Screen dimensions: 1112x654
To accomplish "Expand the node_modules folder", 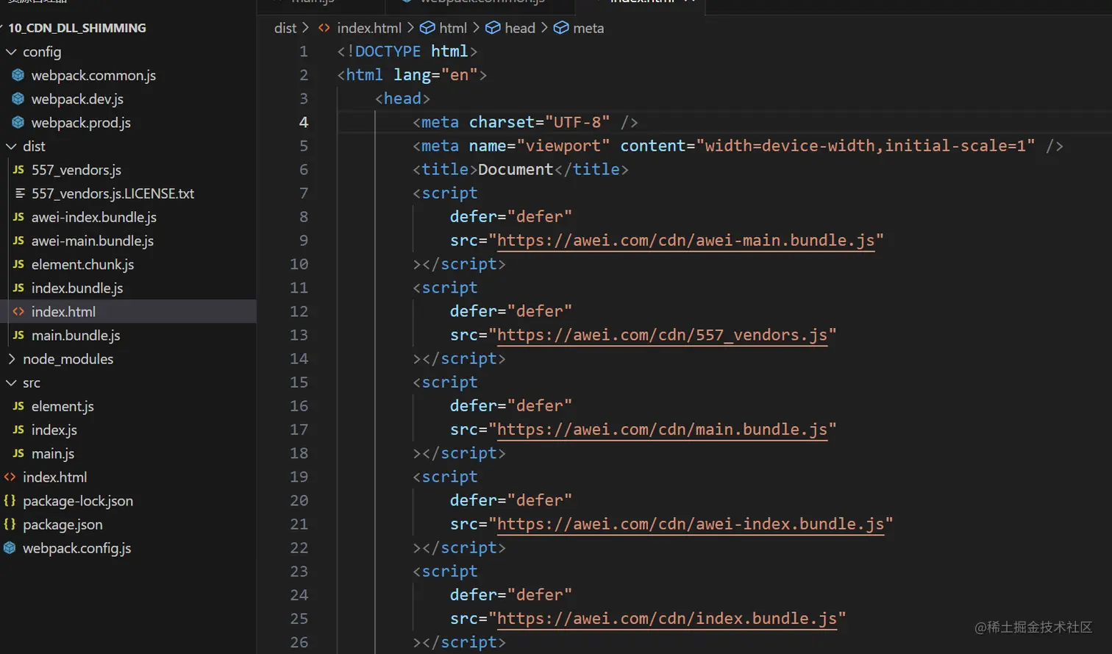I will (68, 359).
